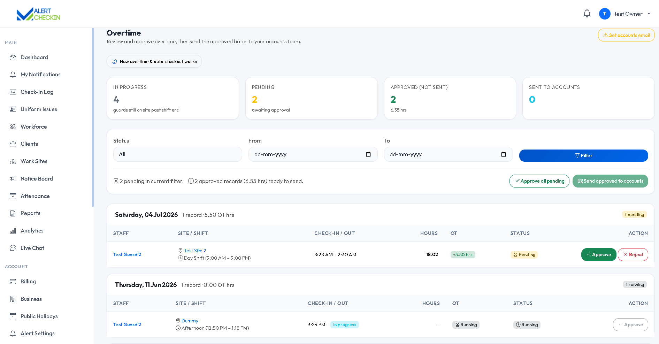Click Set accounts email button
The height and width of the screenshot is (344, 659).
click(626, 35)
